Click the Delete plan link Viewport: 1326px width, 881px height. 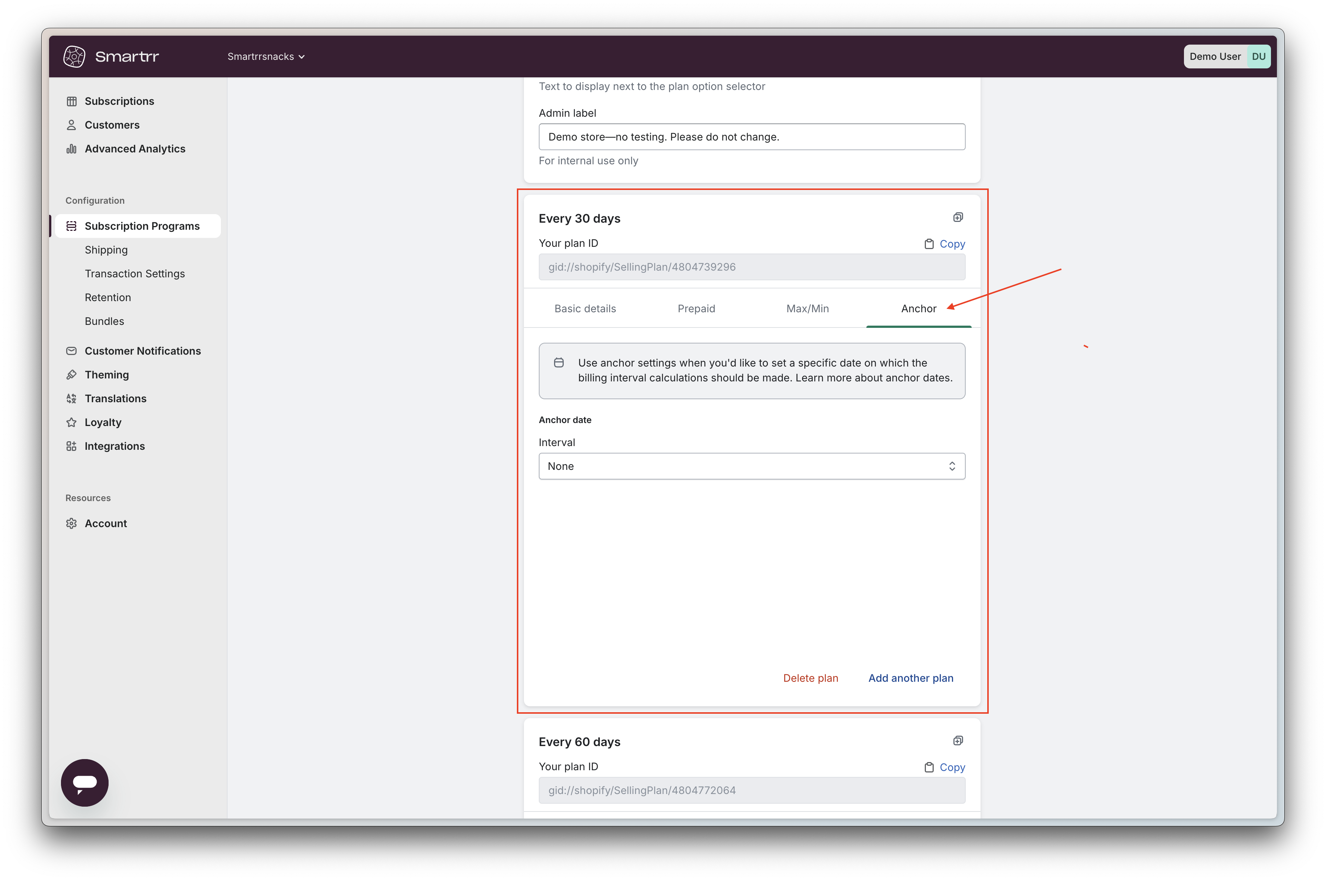(810, 678)
